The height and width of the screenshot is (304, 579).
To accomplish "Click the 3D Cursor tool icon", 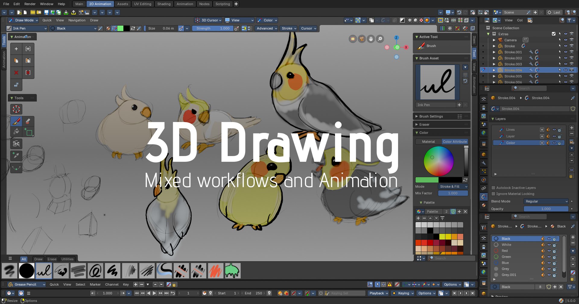I will [16, 109].
